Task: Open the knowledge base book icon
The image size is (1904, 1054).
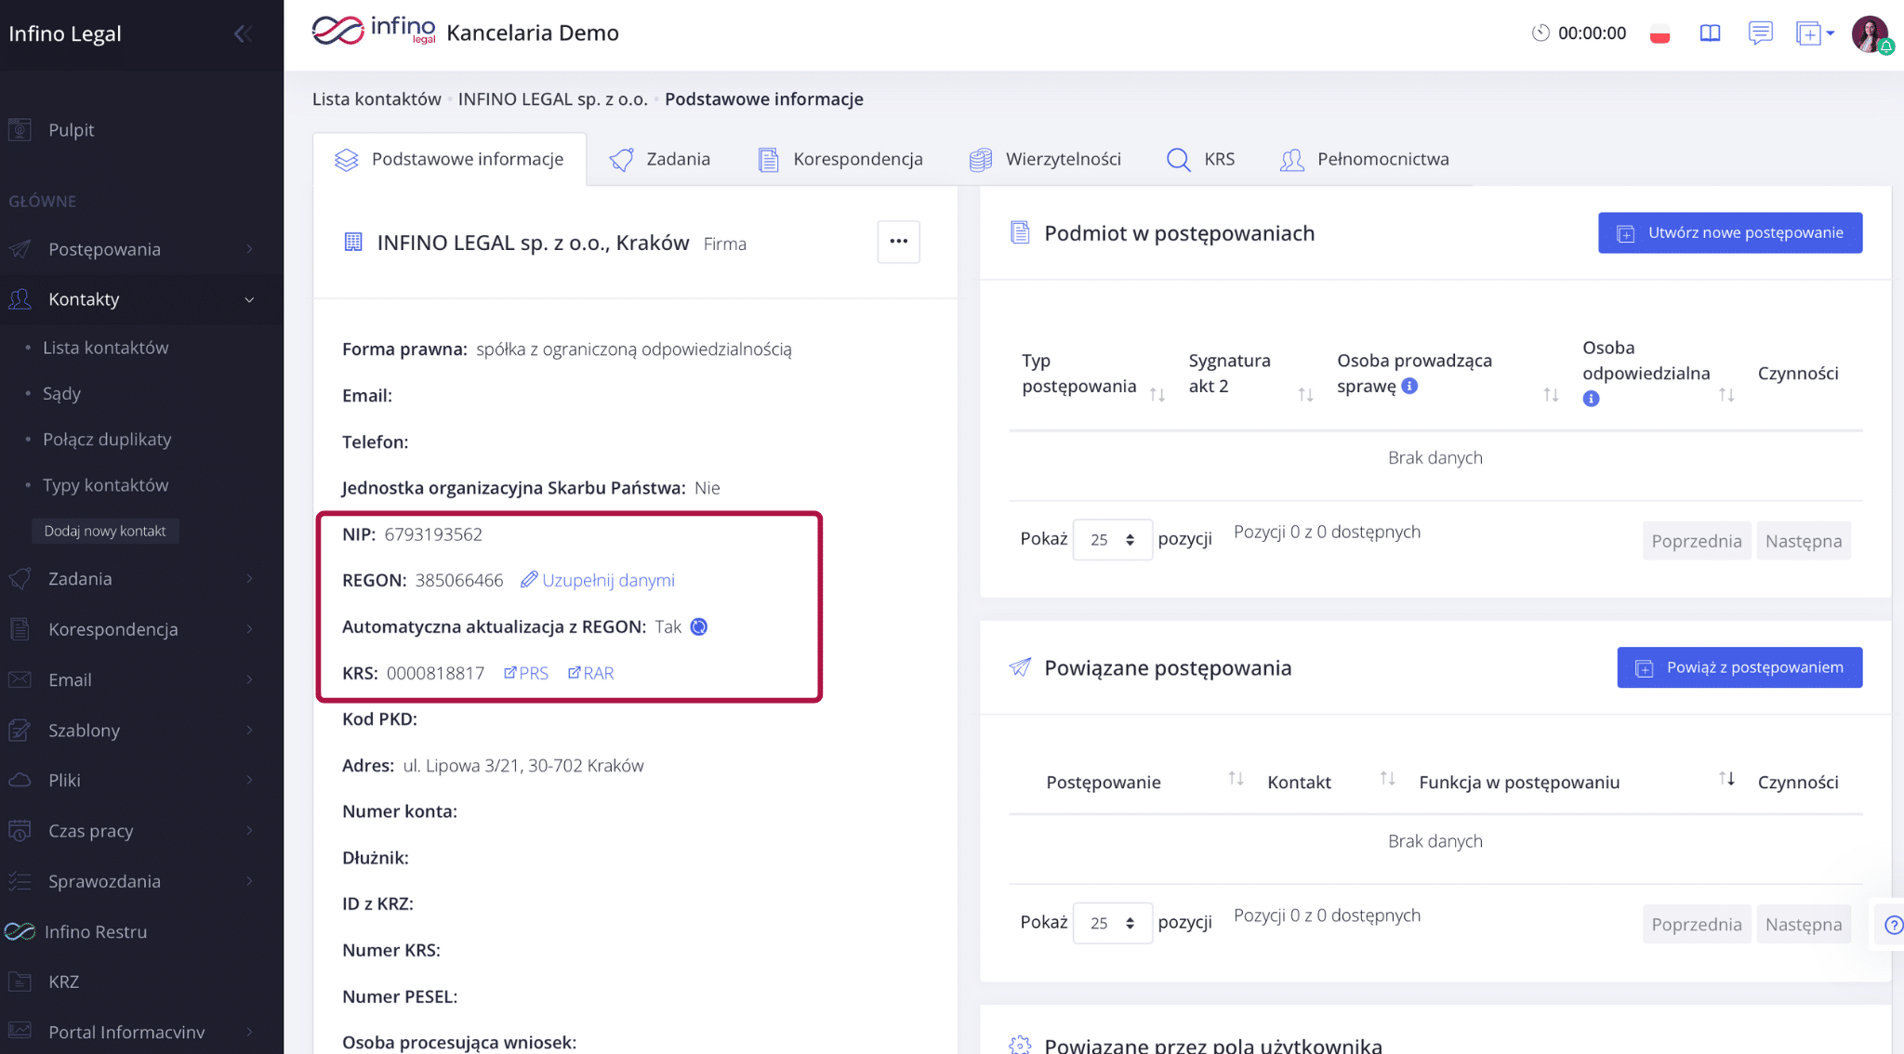Action: pos(1710,33)
